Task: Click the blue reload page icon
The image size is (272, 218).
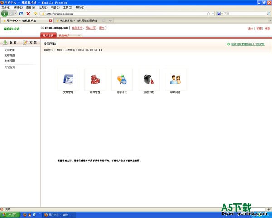Action: [21, 14]
